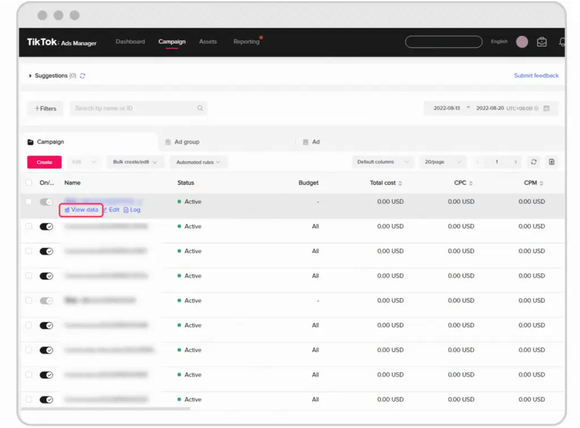Image resolution: width=580 pixels, height=428 pixels.
Task: Go to next page arrow
Action: point(515,162)
